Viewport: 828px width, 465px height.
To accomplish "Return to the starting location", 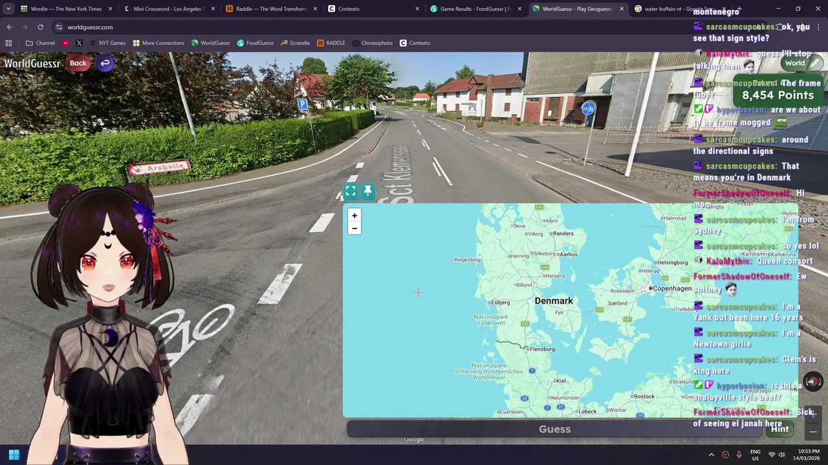I will click(105, 63).
